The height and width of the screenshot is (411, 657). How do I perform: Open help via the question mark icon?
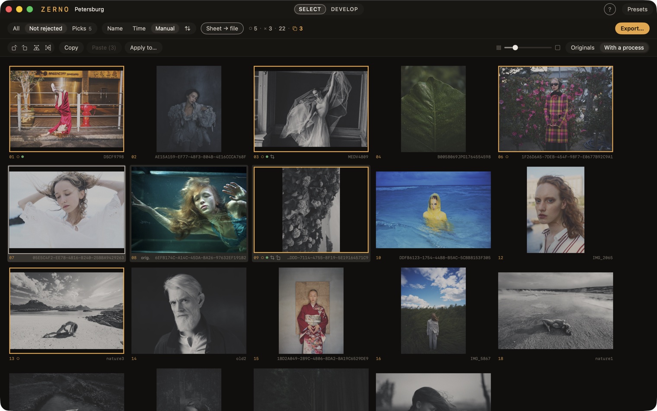(x=609, y=9)
